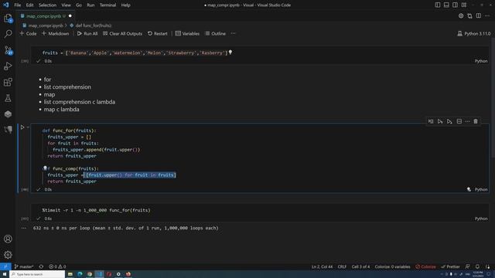The width and height of the screenshot is (495, 278).
Task: Open the Extensions view
Action: coord(8,83)
